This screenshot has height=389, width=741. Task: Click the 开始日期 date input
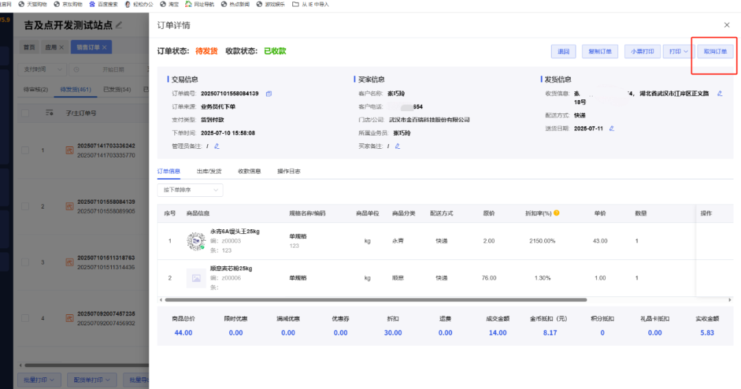[x=113, y=69]
